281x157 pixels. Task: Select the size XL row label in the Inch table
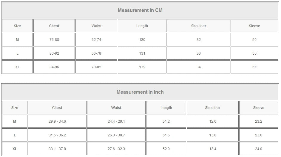click(15, 149)
